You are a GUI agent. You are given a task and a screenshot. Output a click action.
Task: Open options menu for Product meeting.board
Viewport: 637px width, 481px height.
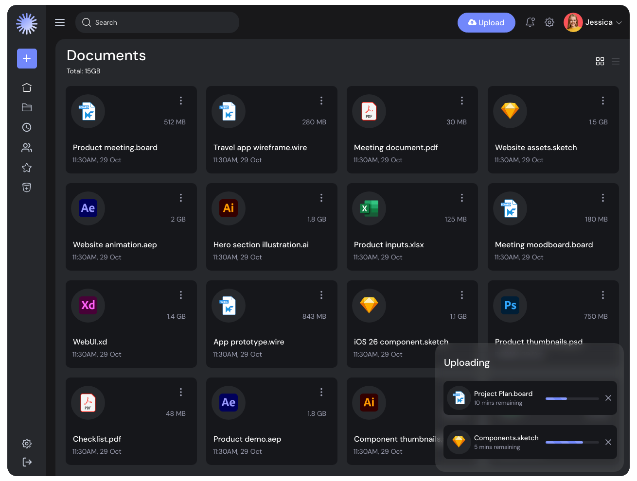pos(181,101)
